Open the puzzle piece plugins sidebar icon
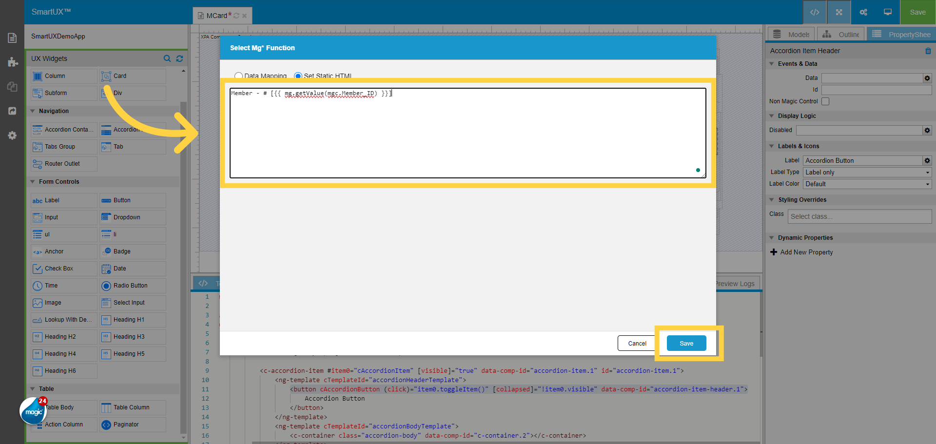This screenshot has height=444, width=936. coord(12,62)
